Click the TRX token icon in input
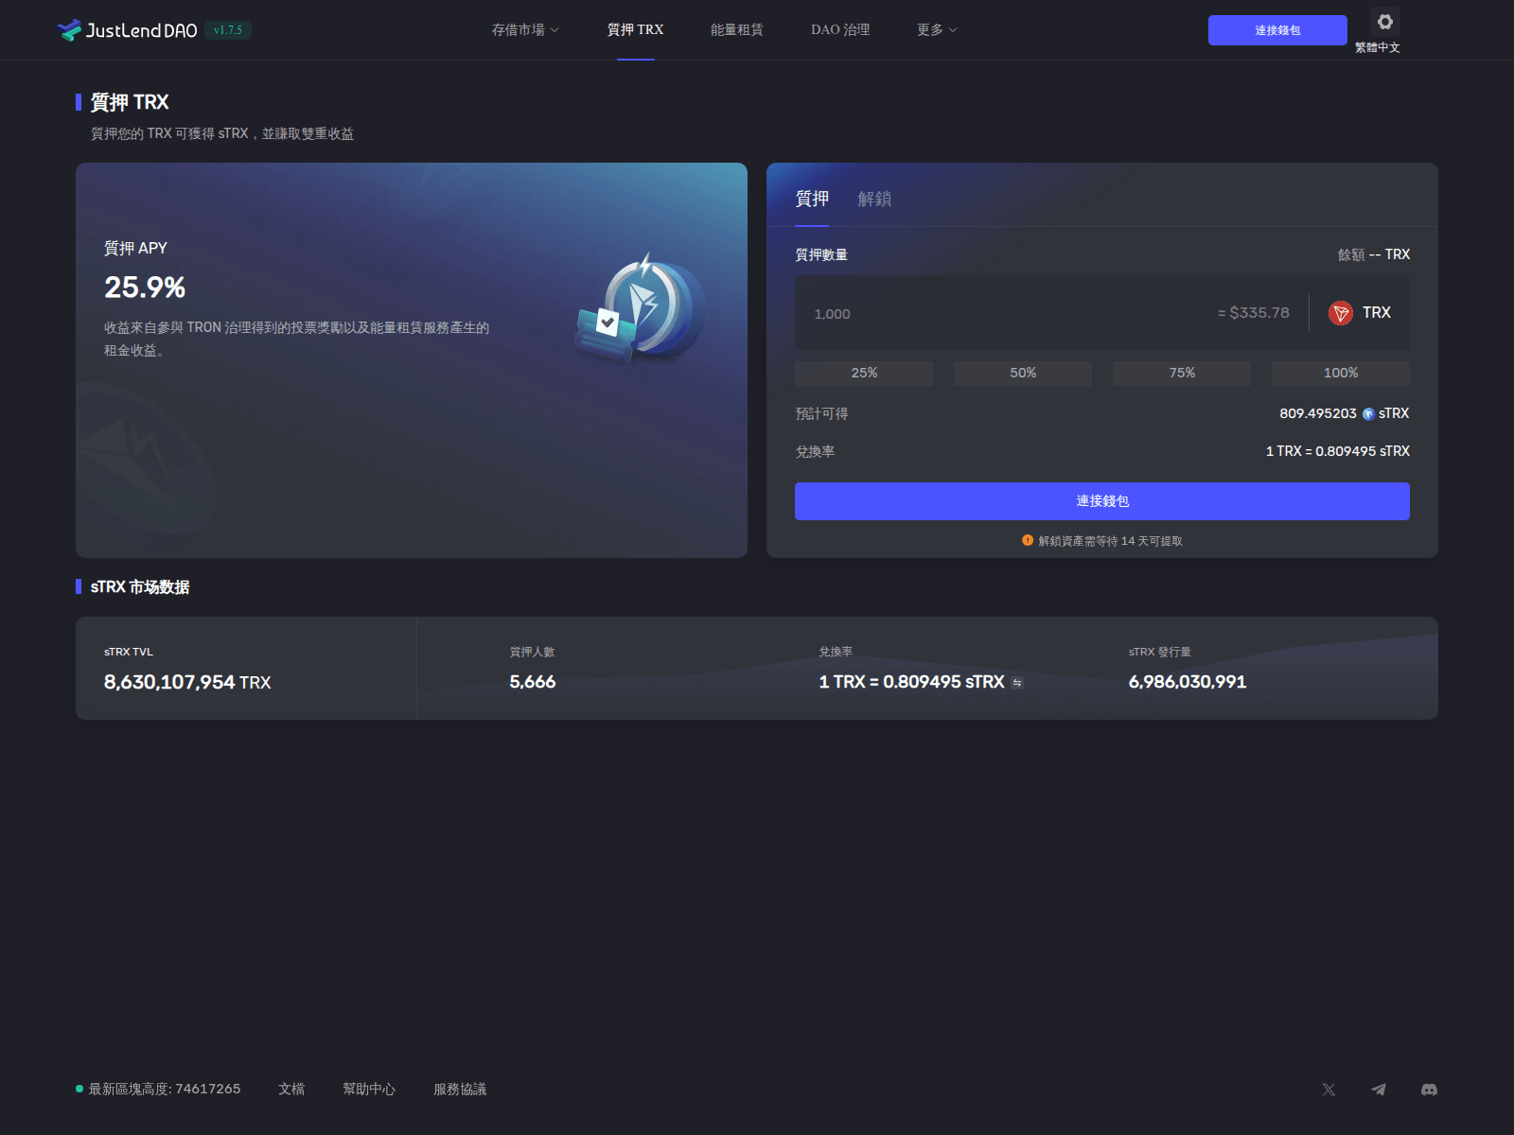The image size is (1514, 1135). 1341,313
